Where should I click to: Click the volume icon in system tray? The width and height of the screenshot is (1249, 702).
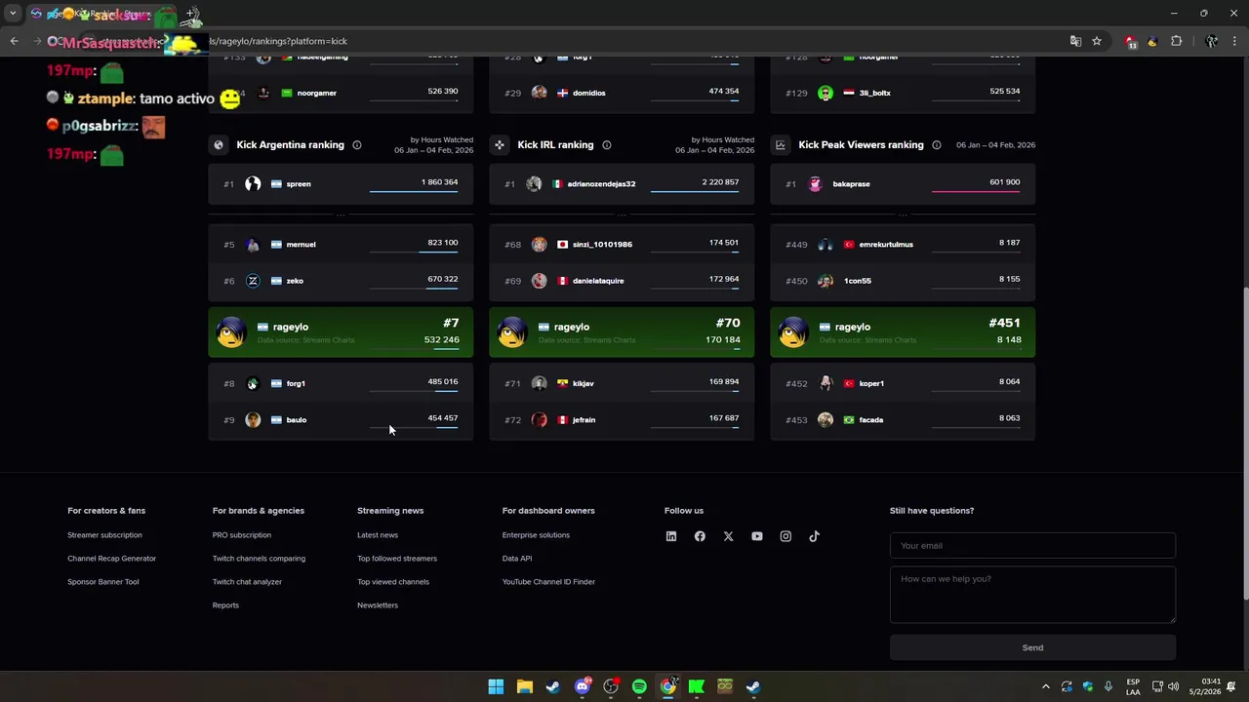click(x=1173, y=686)
